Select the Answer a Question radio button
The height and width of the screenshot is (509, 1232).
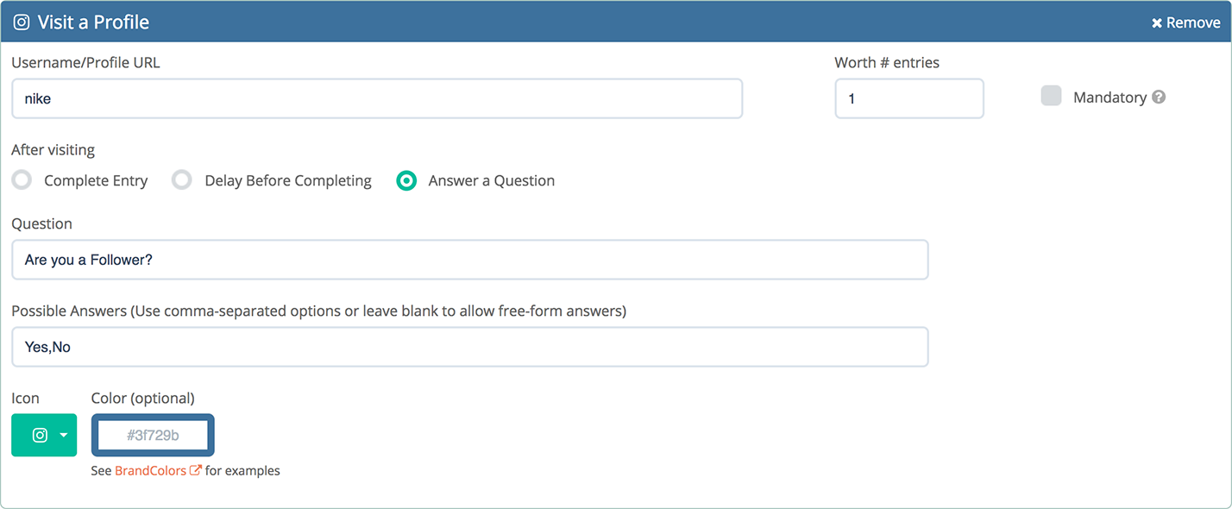coord(406,180)
